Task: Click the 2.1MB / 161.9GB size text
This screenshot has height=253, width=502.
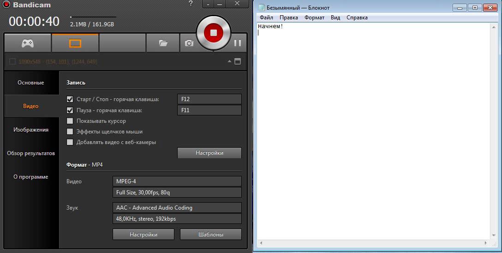Action: coord(92,24)
